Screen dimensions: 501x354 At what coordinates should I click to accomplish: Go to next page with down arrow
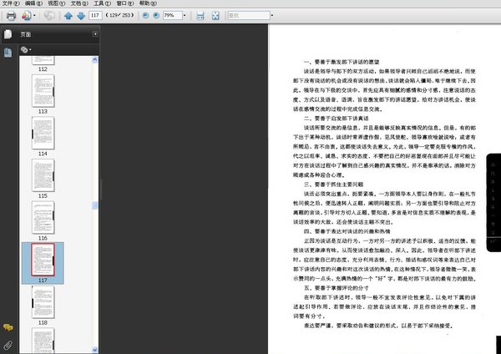coord(81,15)
